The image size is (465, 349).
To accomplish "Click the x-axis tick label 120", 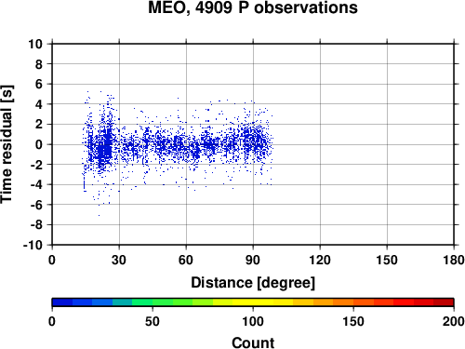I will 320,260.
